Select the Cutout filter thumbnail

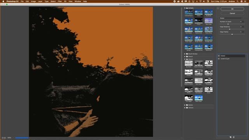coord(199,12)
